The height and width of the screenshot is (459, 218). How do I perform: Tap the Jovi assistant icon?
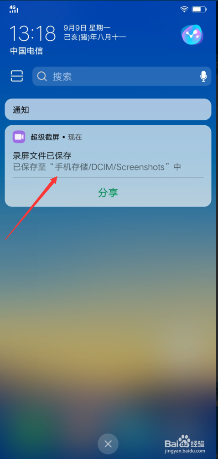(192, 35)
